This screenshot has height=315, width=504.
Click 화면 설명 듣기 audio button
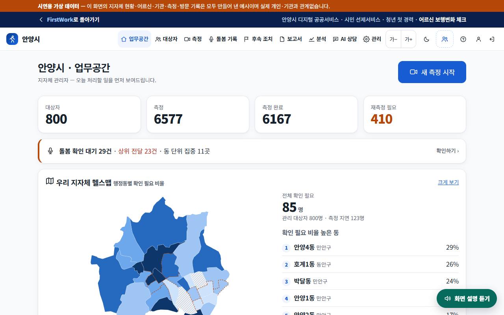467,298
